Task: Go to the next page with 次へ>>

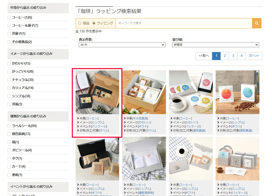Action: coord(254,56)
